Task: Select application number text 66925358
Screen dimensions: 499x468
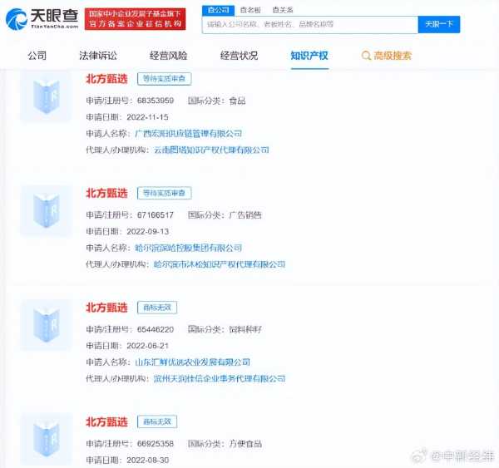Action: click(156, 444)
